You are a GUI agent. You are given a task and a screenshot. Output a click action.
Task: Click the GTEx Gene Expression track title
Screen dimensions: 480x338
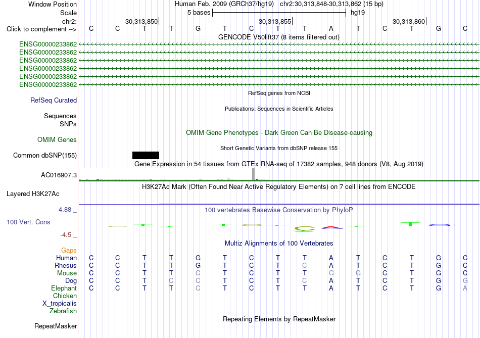(x=279, y=164)
